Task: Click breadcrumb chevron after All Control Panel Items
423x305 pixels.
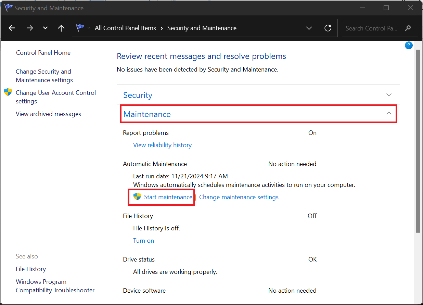Action: click(162, 28)
